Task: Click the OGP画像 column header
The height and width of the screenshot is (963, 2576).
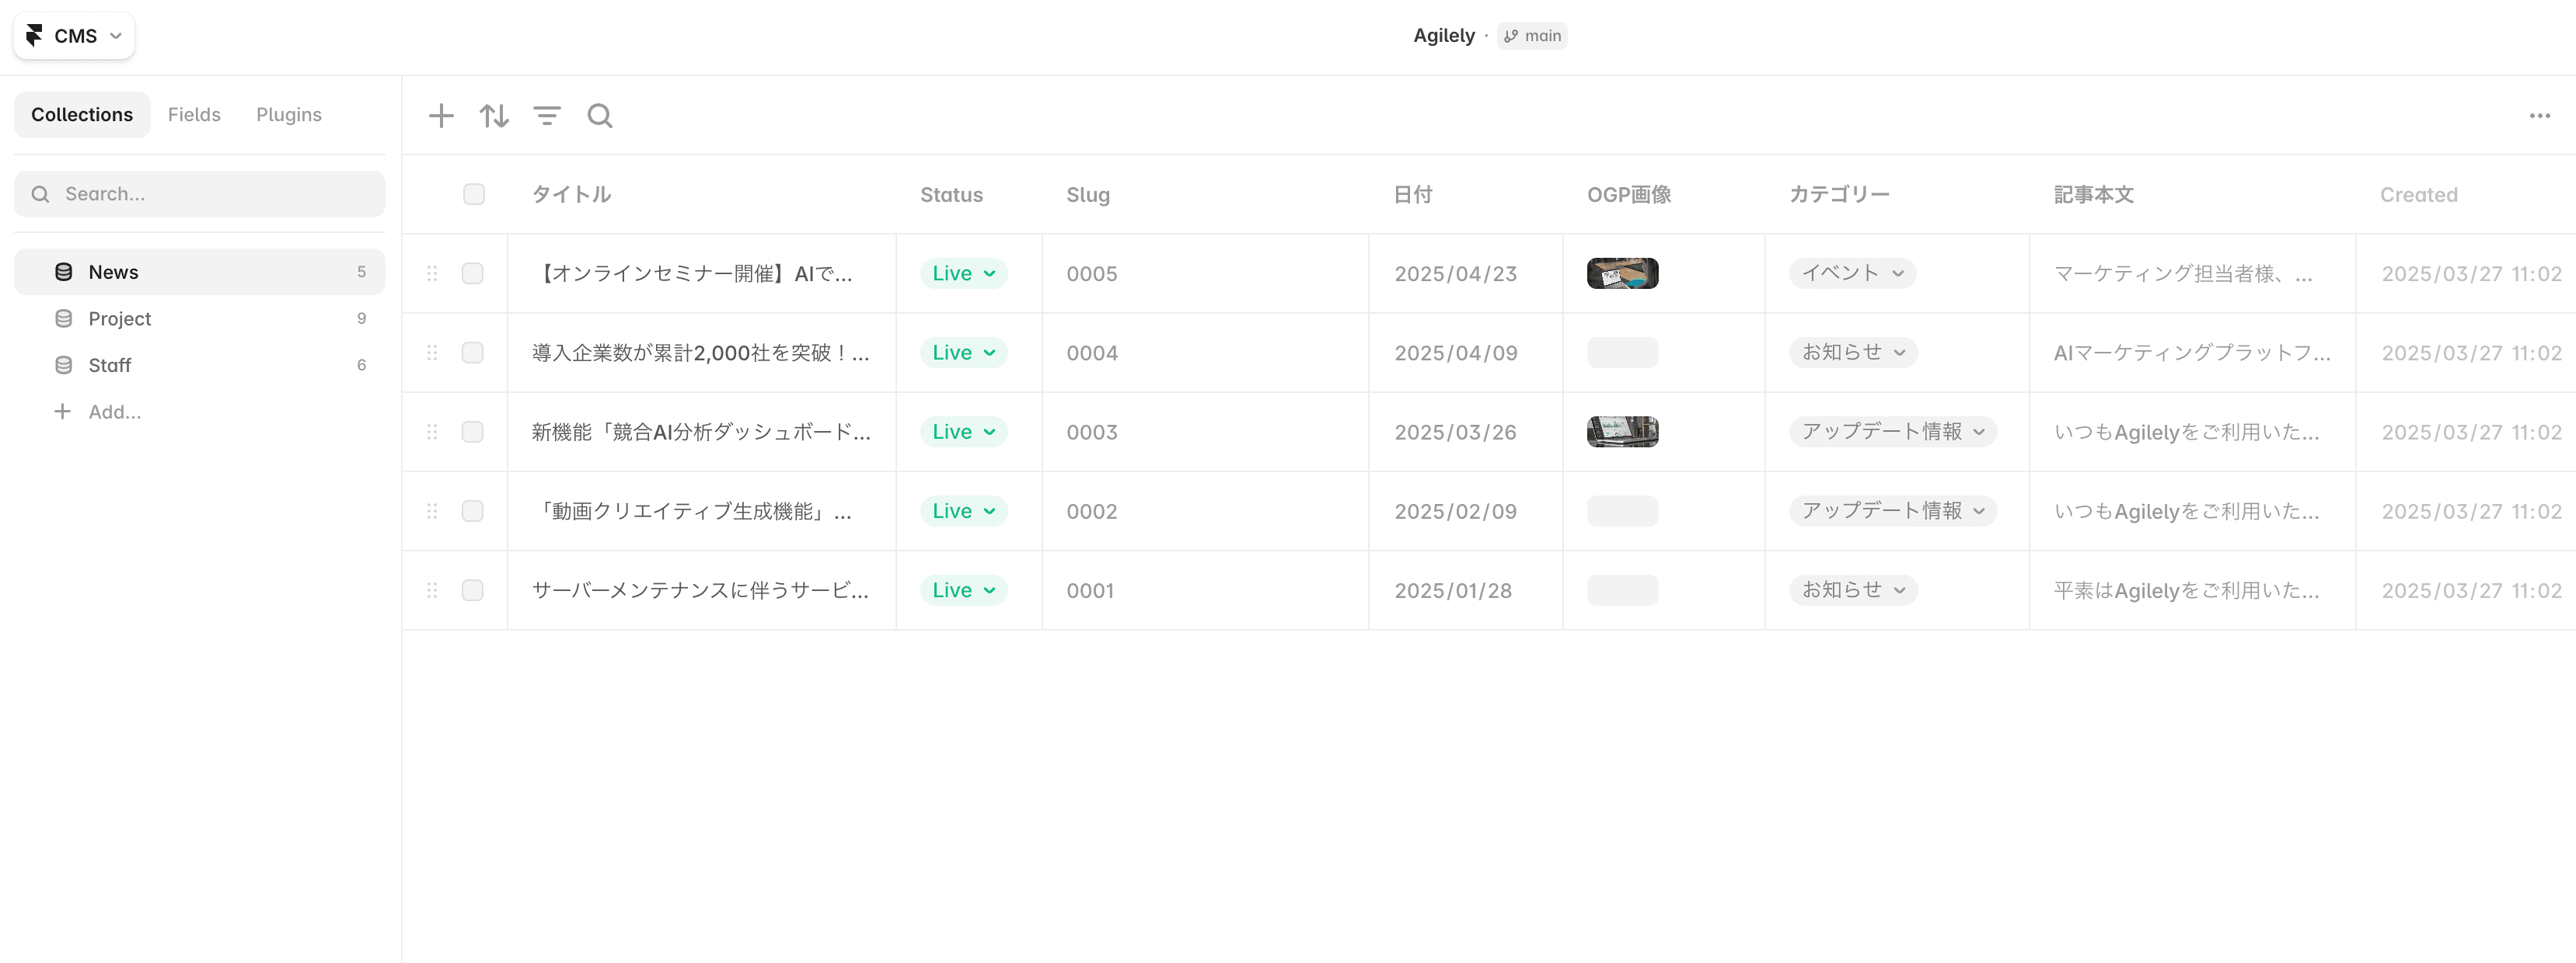Action: pyautogui.click(x=1629, y=195)
